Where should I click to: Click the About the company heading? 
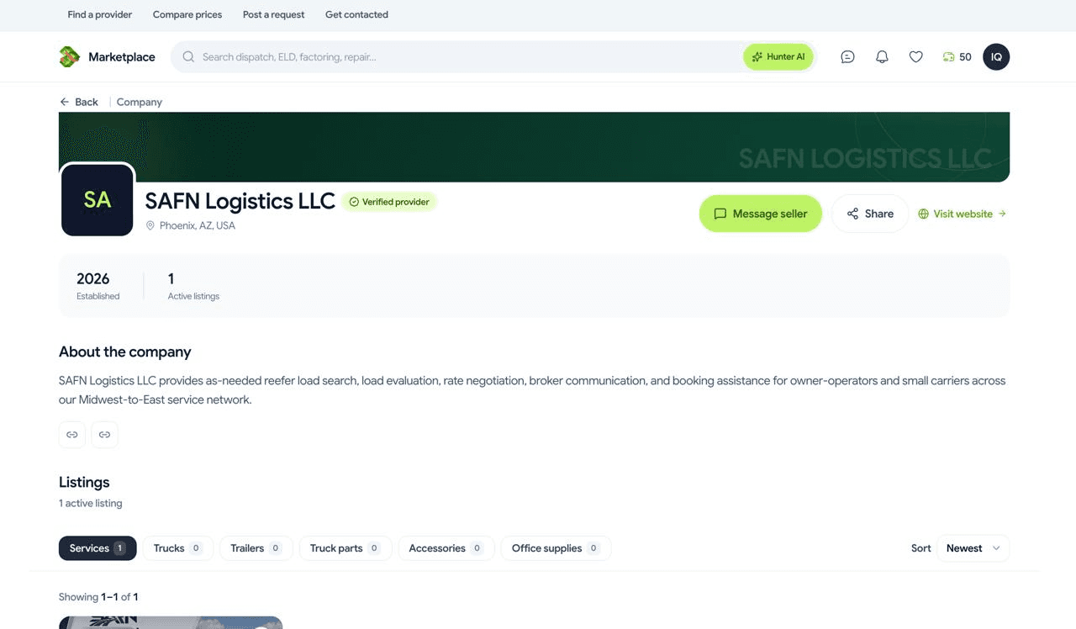coord(125,351)
